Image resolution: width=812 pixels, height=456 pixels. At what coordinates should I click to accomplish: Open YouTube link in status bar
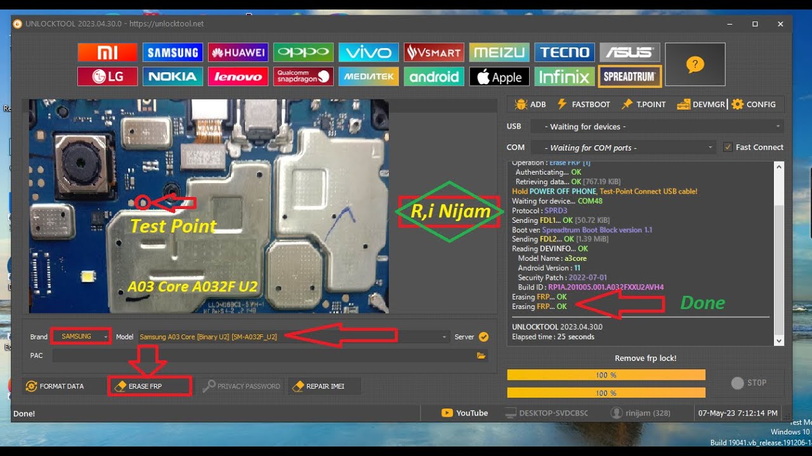(465, 413)
